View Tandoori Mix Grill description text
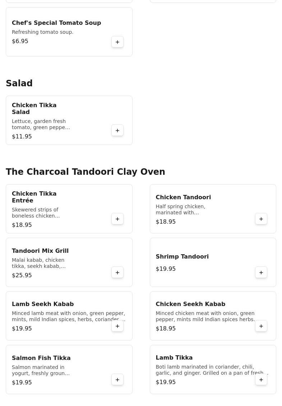The width and height of the screenshot is (282, 406). (x=39, y=263)
